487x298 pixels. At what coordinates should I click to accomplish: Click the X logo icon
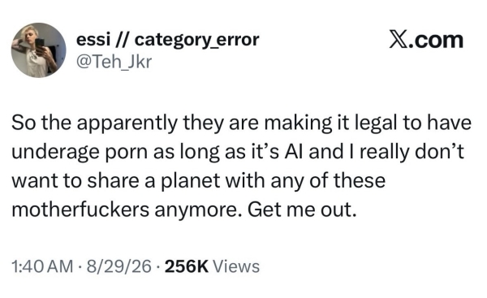[x=399, y=41]
